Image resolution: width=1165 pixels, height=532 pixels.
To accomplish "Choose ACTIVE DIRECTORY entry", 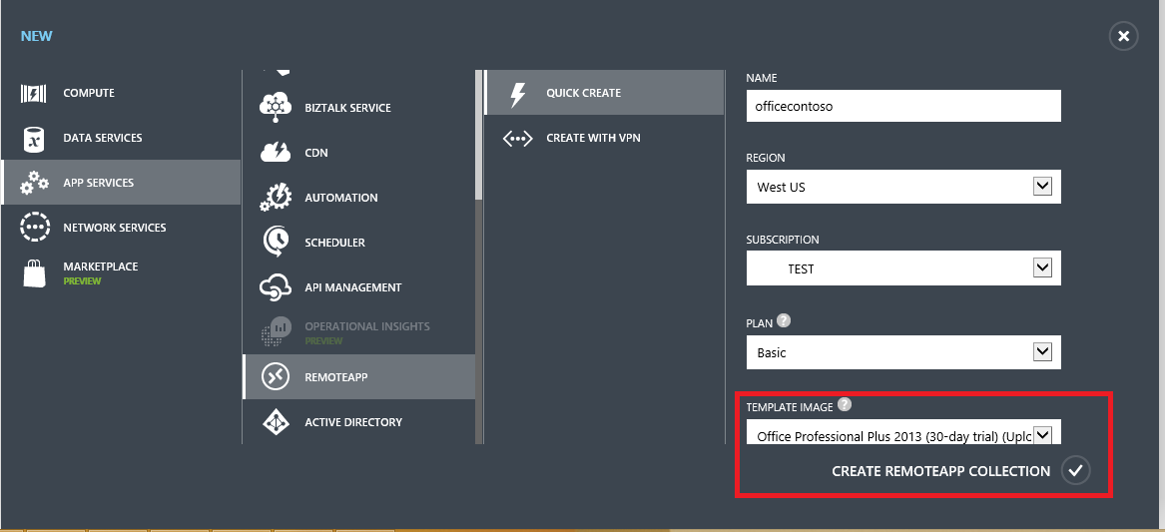I will point(358,422).
